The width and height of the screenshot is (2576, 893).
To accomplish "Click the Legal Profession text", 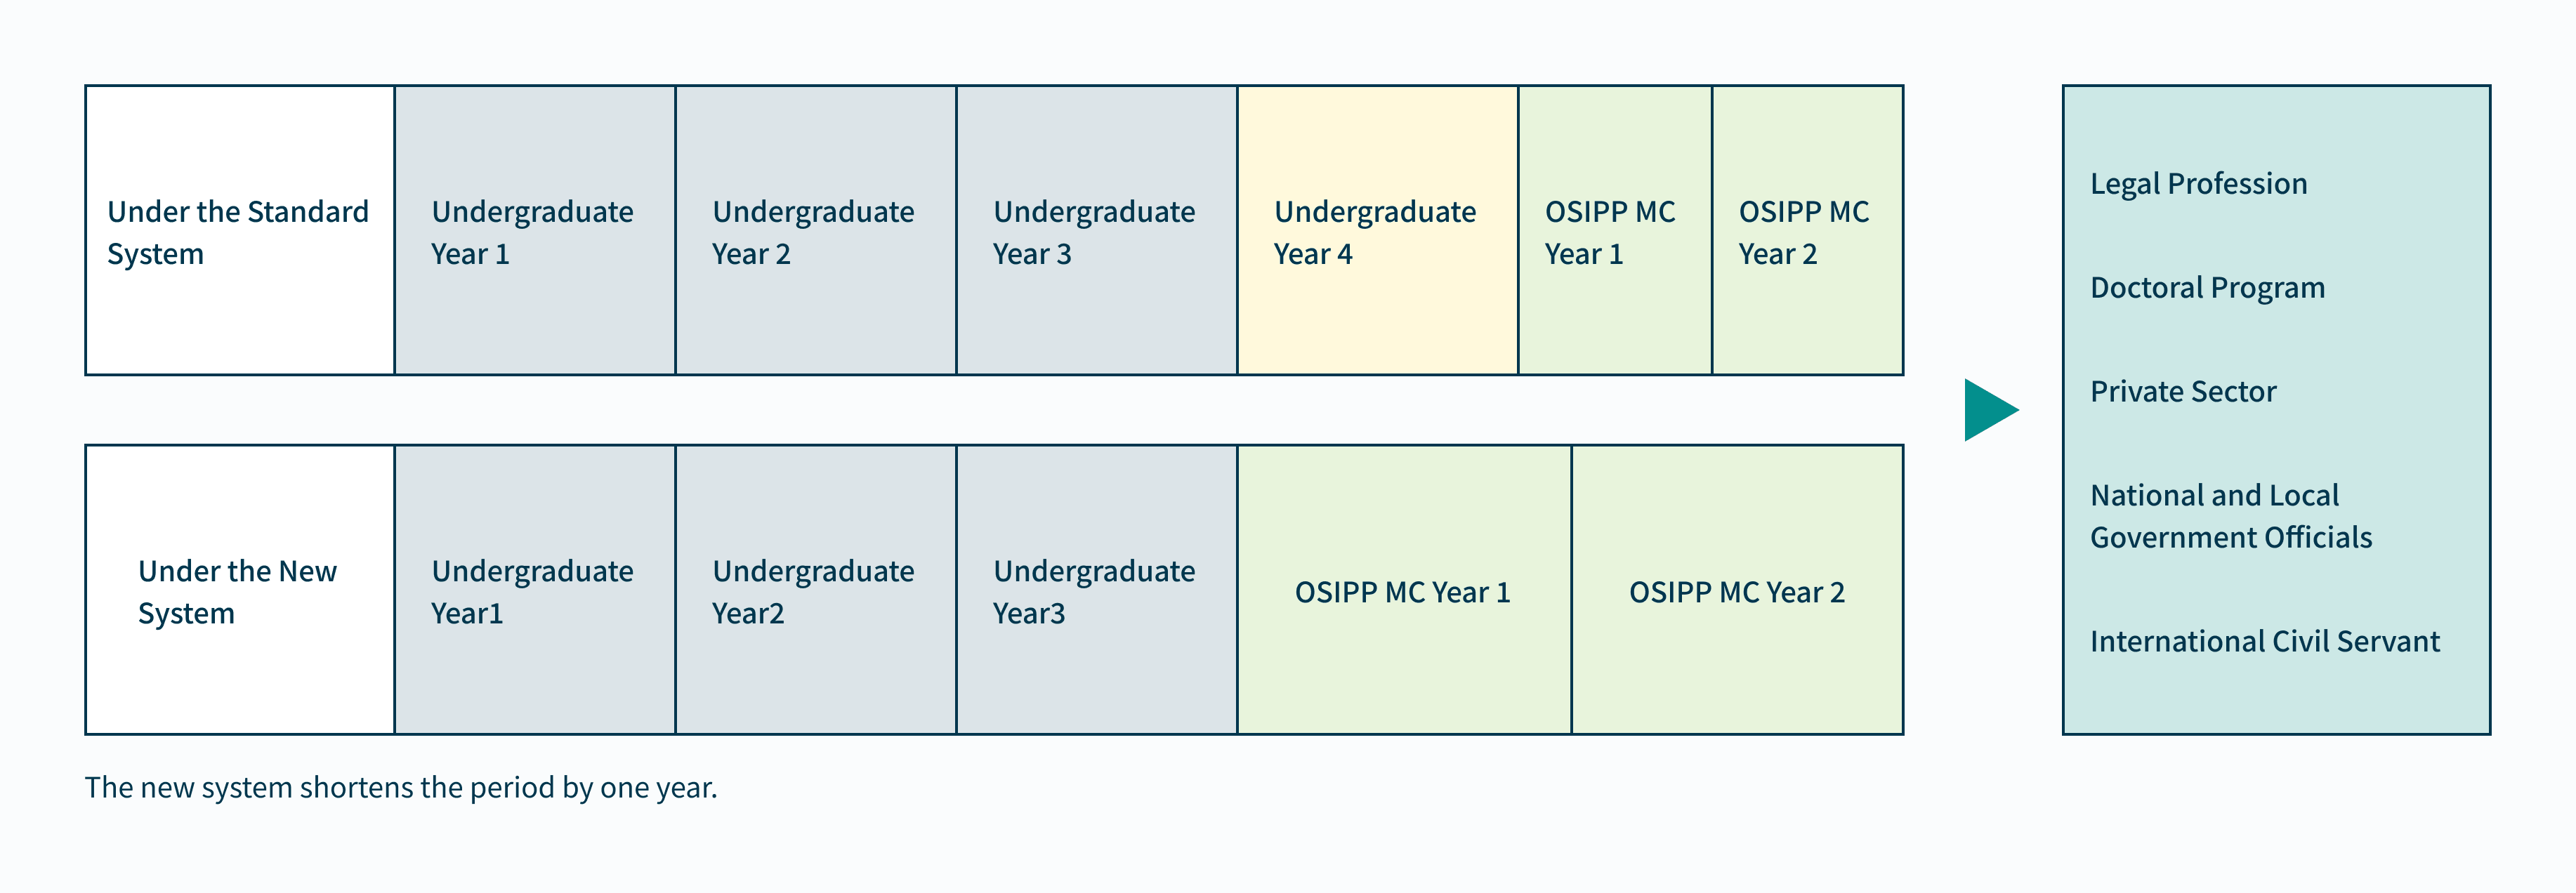I will [2199, 184].
